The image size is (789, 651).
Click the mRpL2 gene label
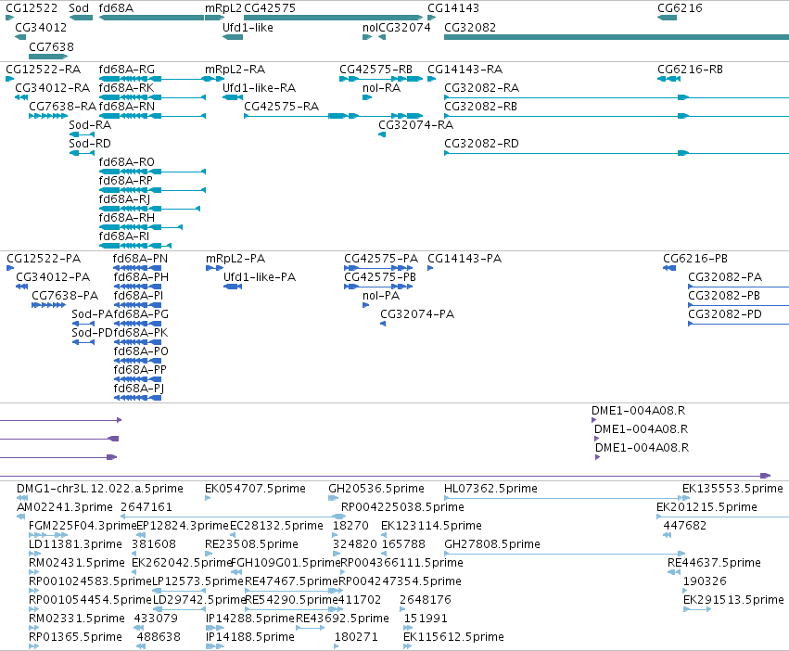point(223,8)
